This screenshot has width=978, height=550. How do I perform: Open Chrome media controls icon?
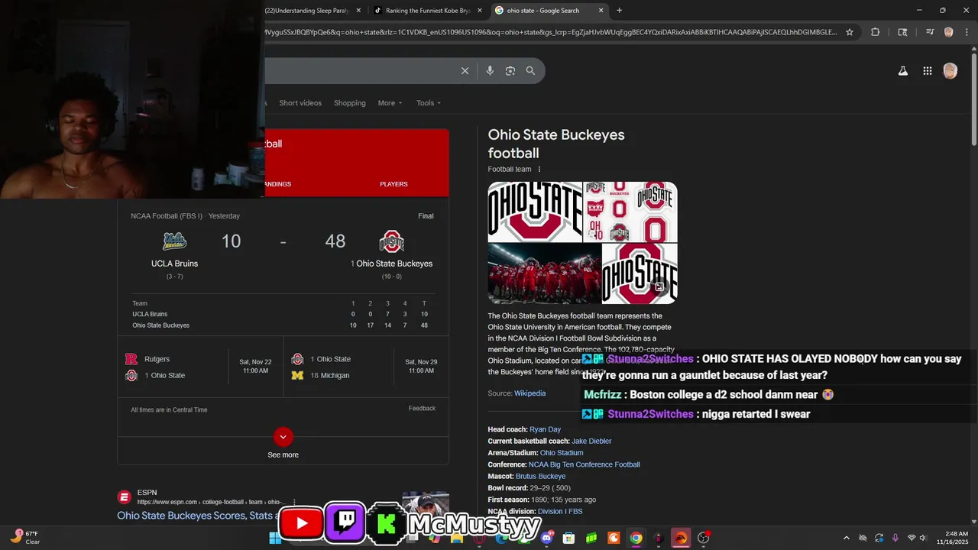tap(930, 32)
